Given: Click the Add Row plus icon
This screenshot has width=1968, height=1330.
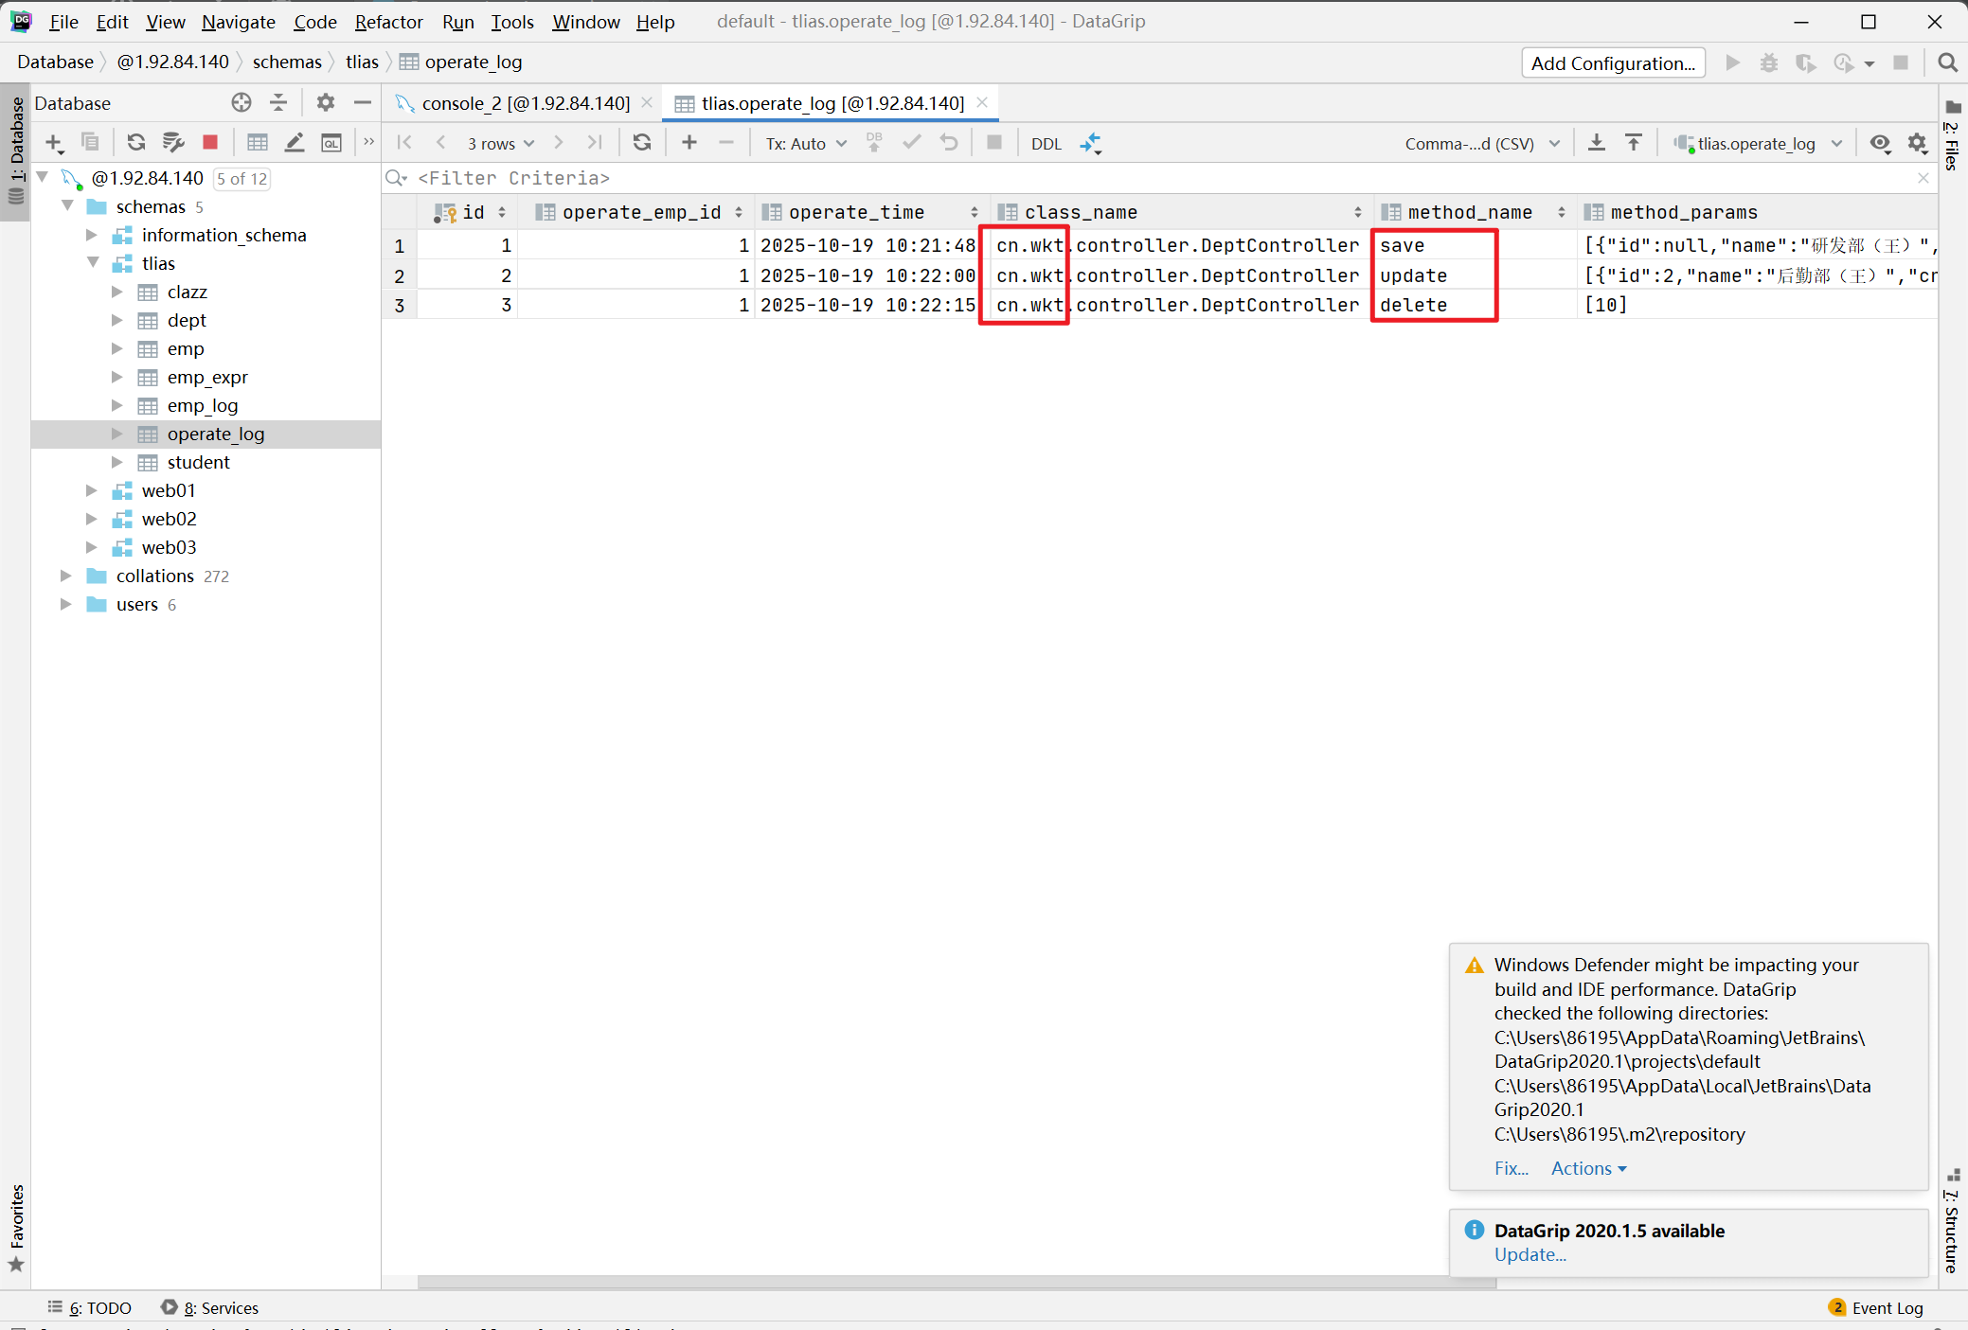Looking at the screenshot, I should pyautogui.click(x=689, y=143).
